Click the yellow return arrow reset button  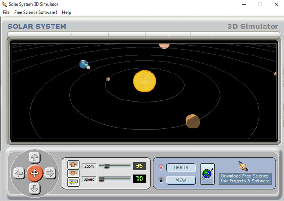[73, 183]
